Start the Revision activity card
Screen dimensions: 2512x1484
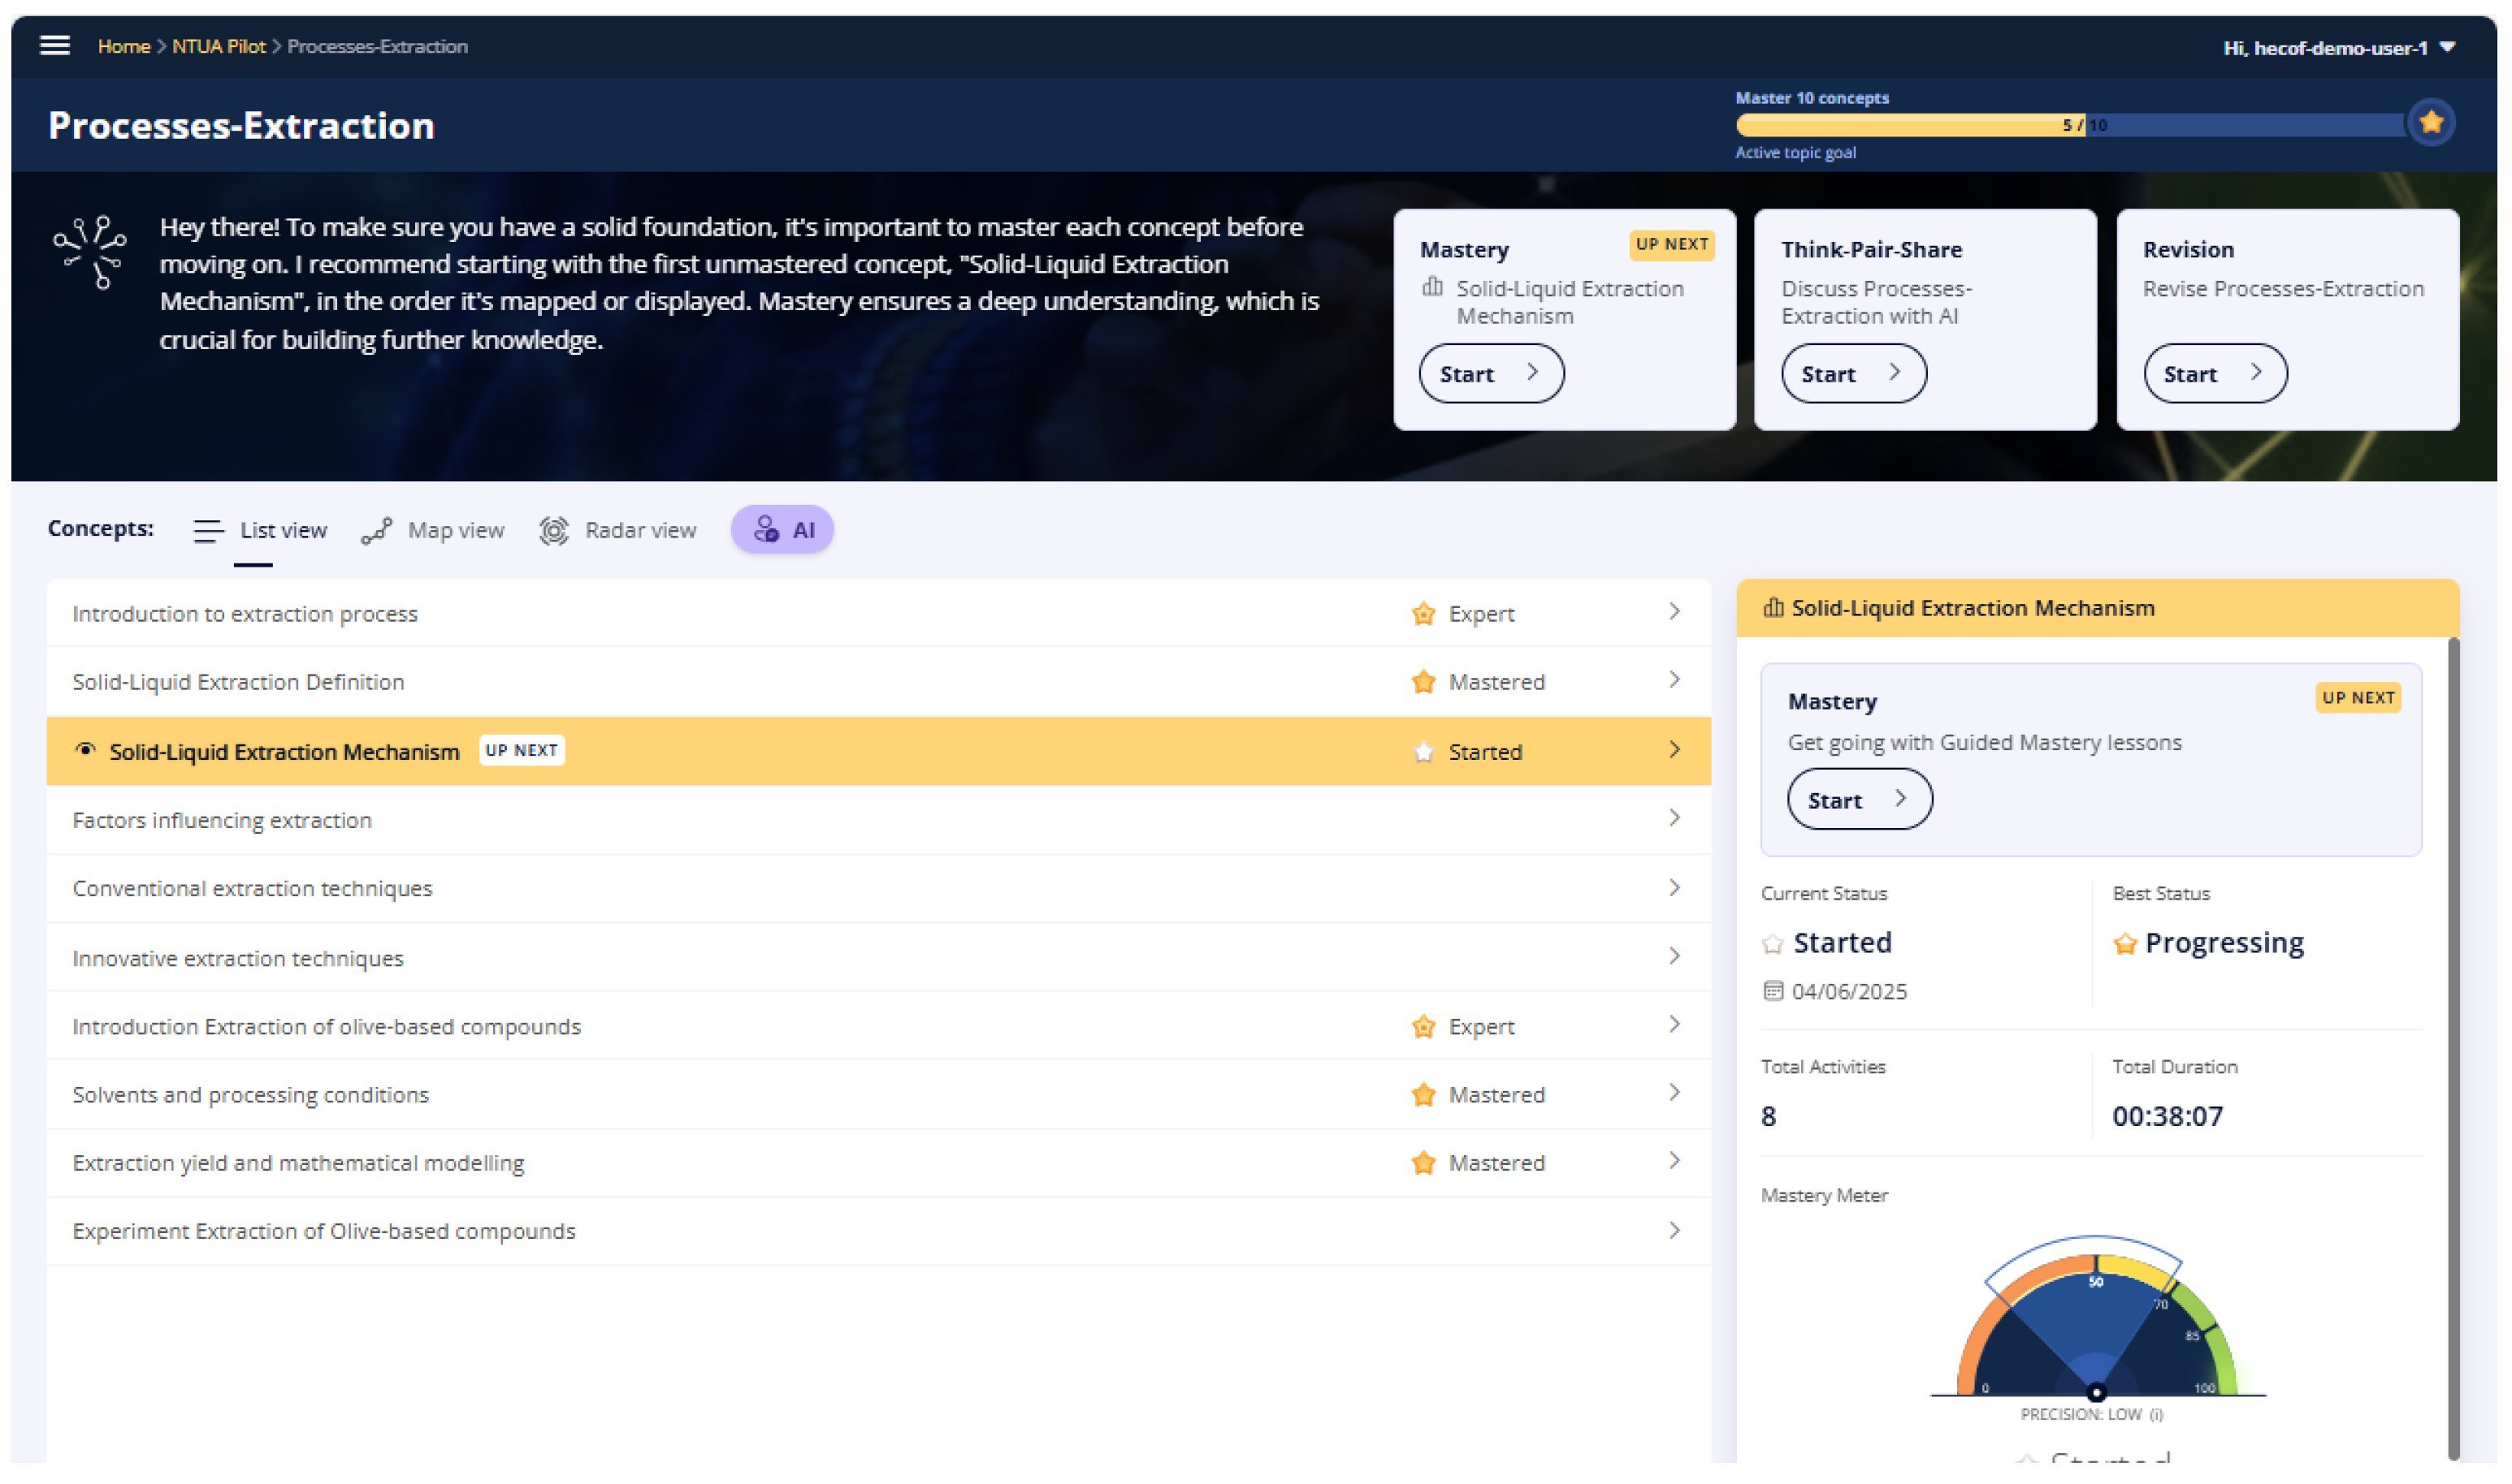(x=2215, y=374)
